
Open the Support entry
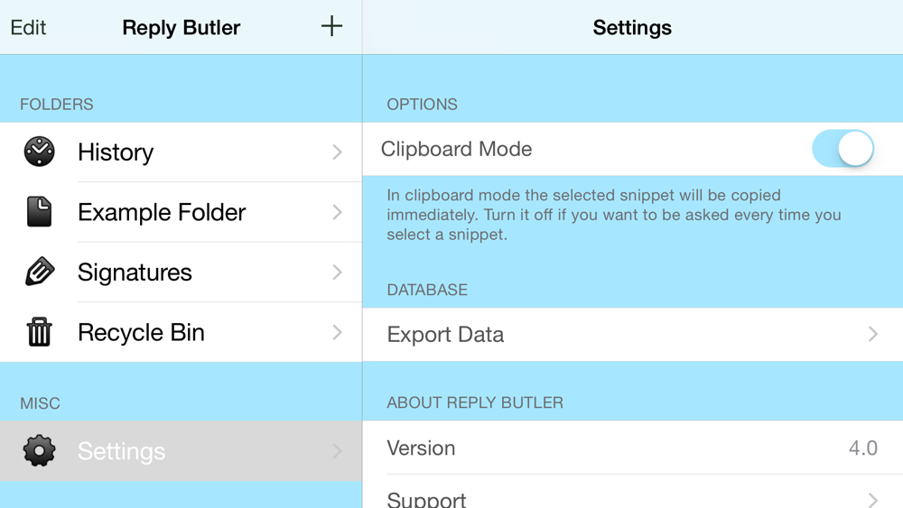coord(633,494)
